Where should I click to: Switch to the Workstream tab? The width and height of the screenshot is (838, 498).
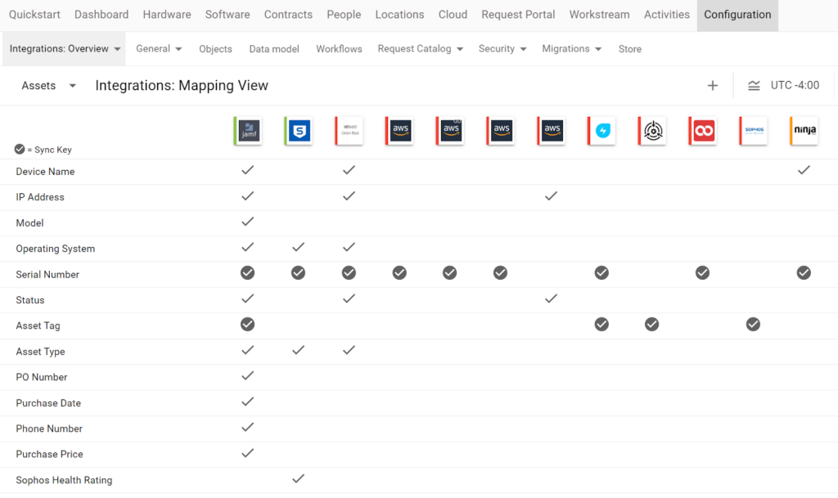[x=599, y=15]
